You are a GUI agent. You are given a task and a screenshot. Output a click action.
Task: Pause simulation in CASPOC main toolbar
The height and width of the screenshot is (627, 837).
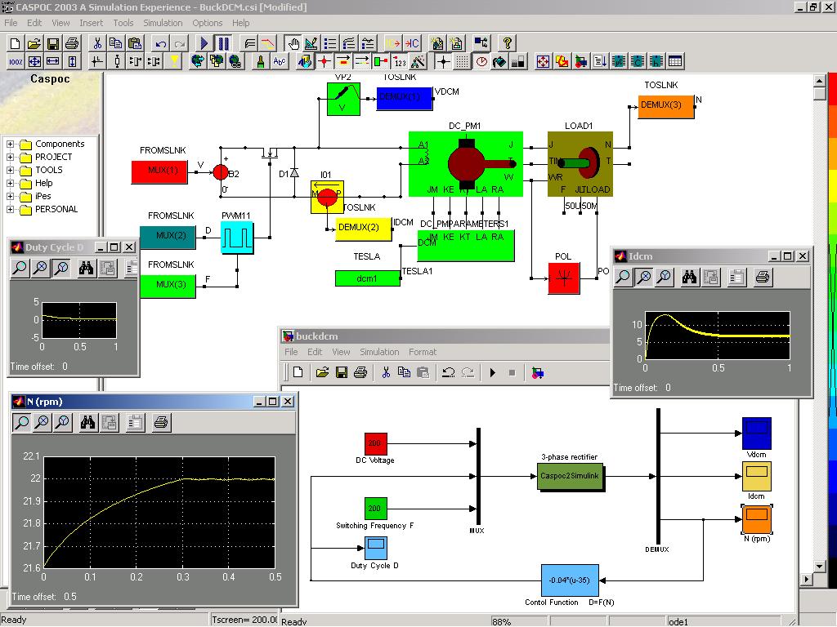(x=223, y=42)
